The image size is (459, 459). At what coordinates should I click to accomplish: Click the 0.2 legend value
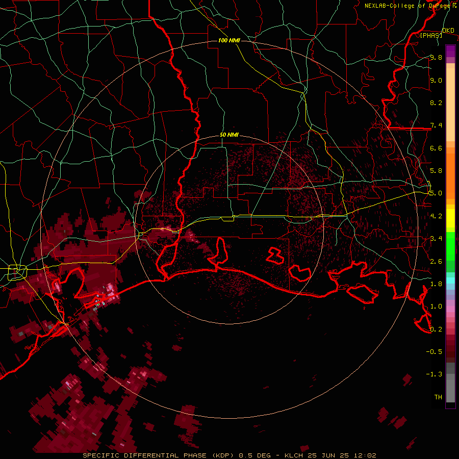(436, 329)
